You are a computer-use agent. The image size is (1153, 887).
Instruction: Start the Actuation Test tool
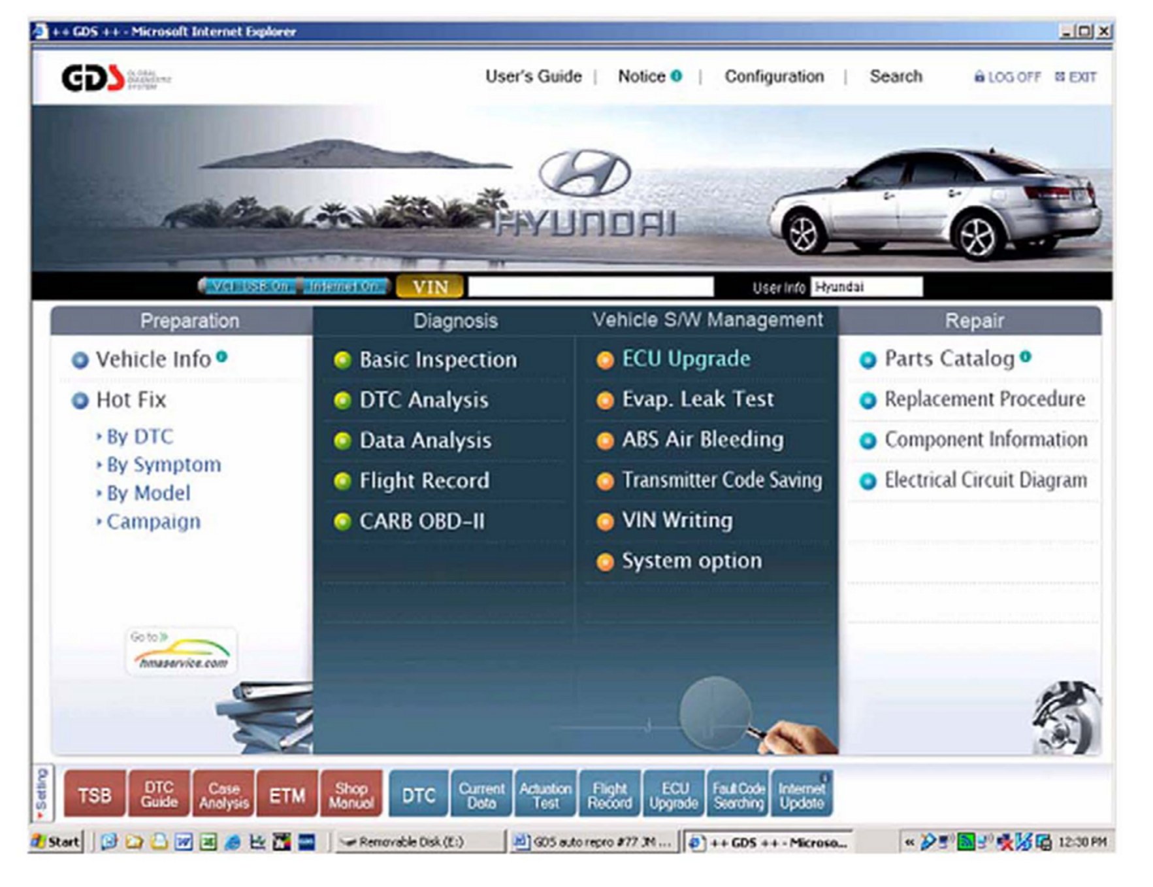(545, 795)
